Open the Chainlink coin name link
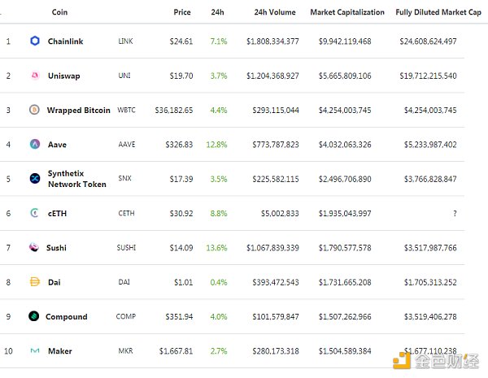 65,41
